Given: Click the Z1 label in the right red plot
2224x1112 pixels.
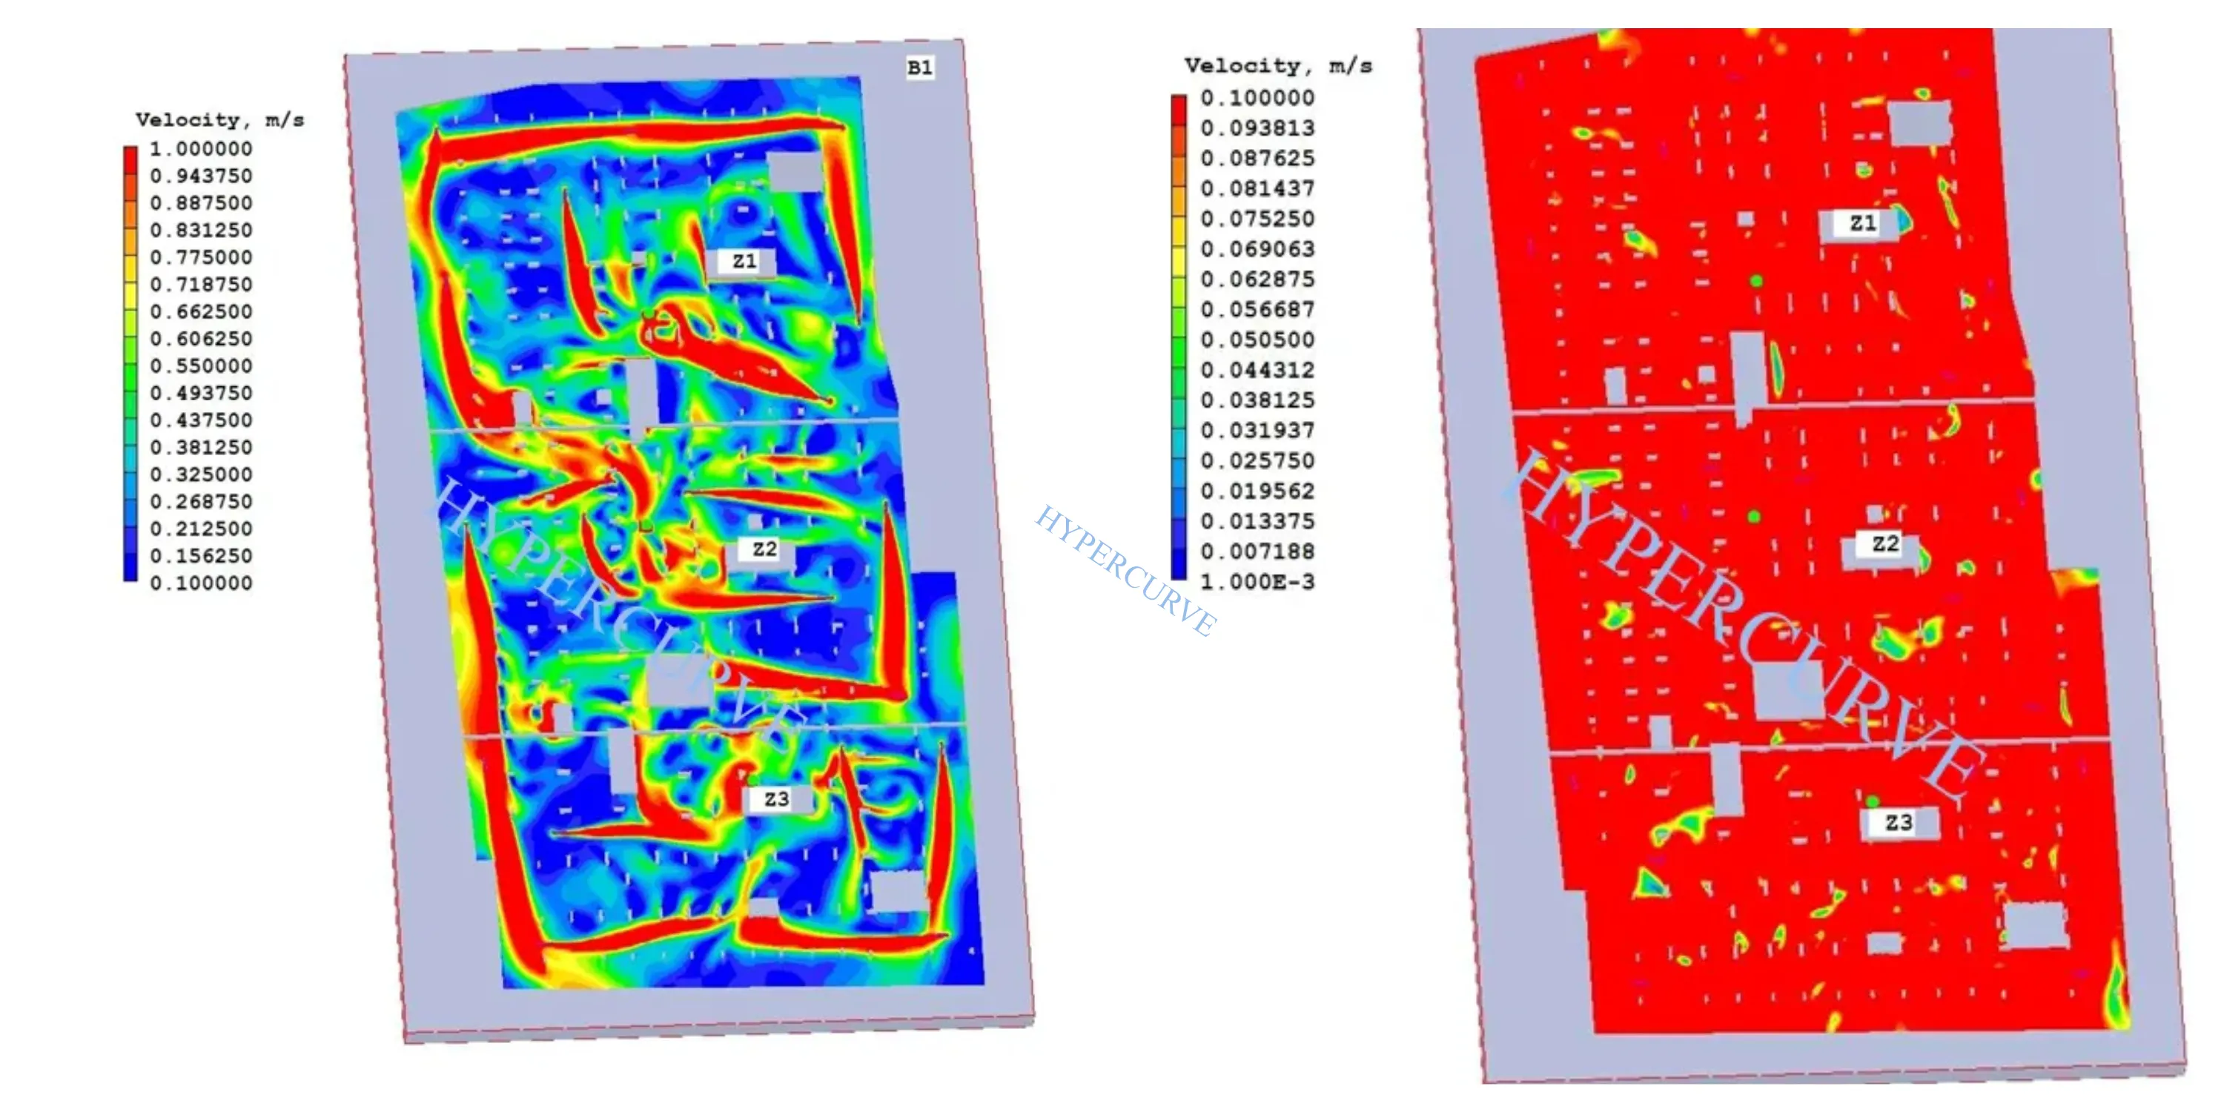Looking at the screenshot, I should pos(1862,224).
